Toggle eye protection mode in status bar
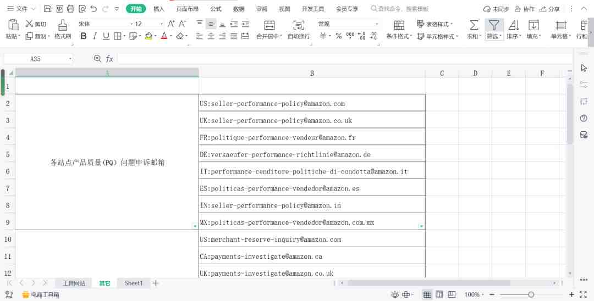Viewport: 594px width, 301px height. tap(395, 294)
